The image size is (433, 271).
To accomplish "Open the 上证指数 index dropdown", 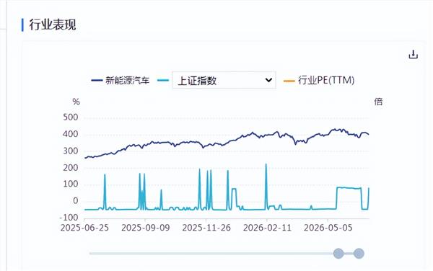I will pyautogui.click(x=224, y=80).
